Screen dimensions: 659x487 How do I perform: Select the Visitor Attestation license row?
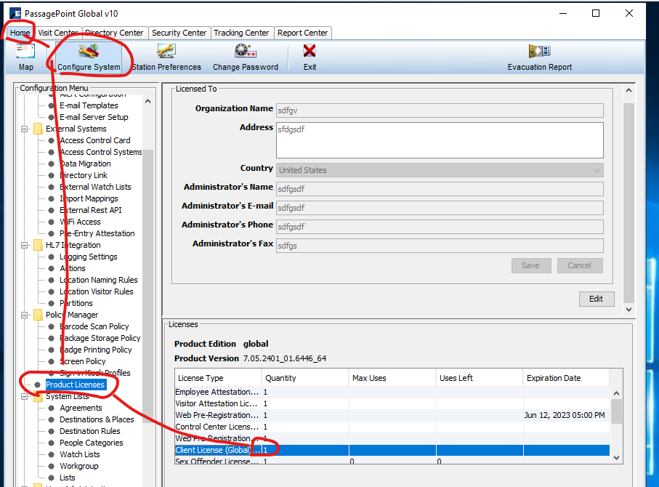(392, 403)
